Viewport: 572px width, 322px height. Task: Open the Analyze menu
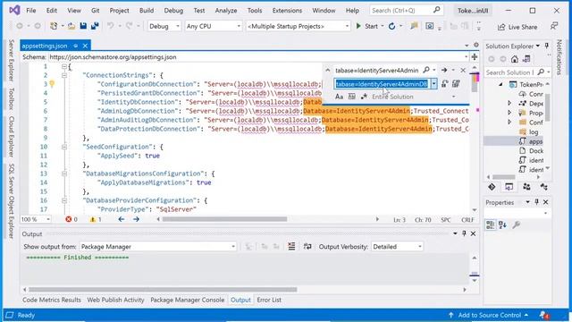coord(226,11)
